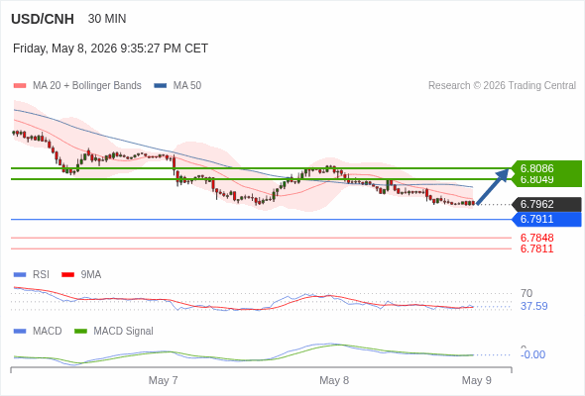Click the May 9 date axis label
The height and width of the screenshot is (396, 585).
coord(477,380)
